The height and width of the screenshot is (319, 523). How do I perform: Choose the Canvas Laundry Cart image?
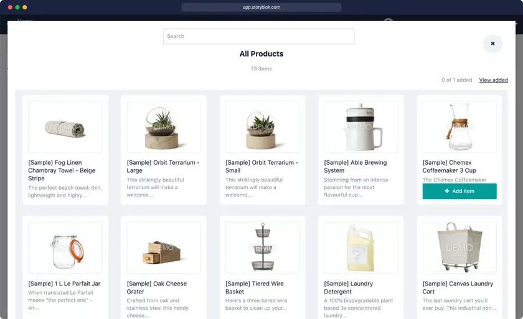coord(459,247)
